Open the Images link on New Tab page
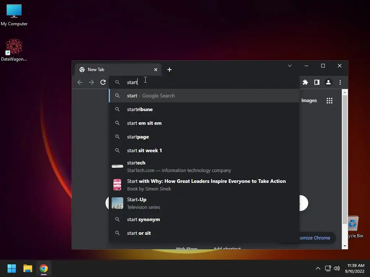Screen dimensions: 370x277 pos(309,101)
